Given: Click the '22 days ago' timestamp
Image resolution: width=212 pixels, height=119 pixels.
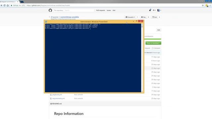Looking at the screenshot, I should (156, 68).
